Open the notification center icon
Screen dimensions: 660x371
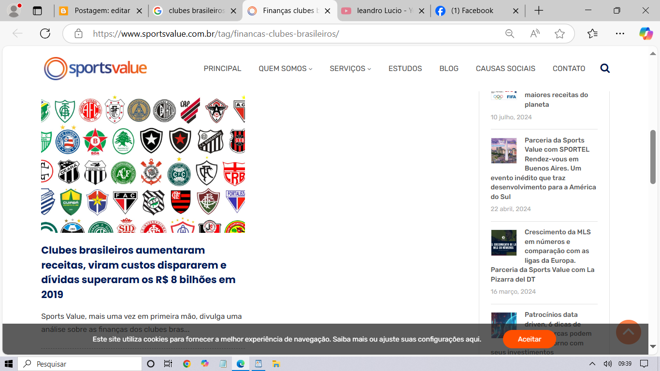(x=644, y=364)
